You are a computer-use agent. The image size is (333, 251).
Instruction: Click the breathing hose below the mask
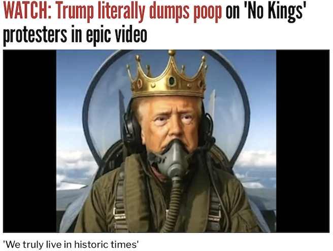tap(172, 204)
